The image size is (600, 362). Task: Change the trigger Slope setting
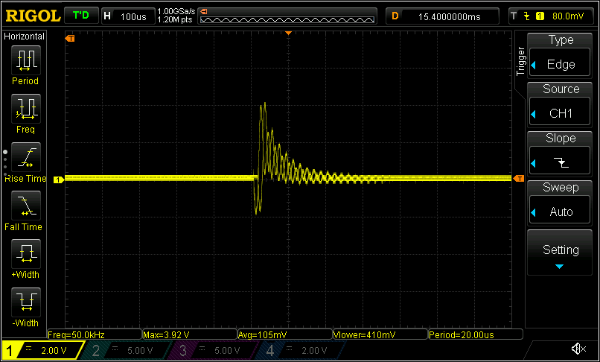coord(561,154)
